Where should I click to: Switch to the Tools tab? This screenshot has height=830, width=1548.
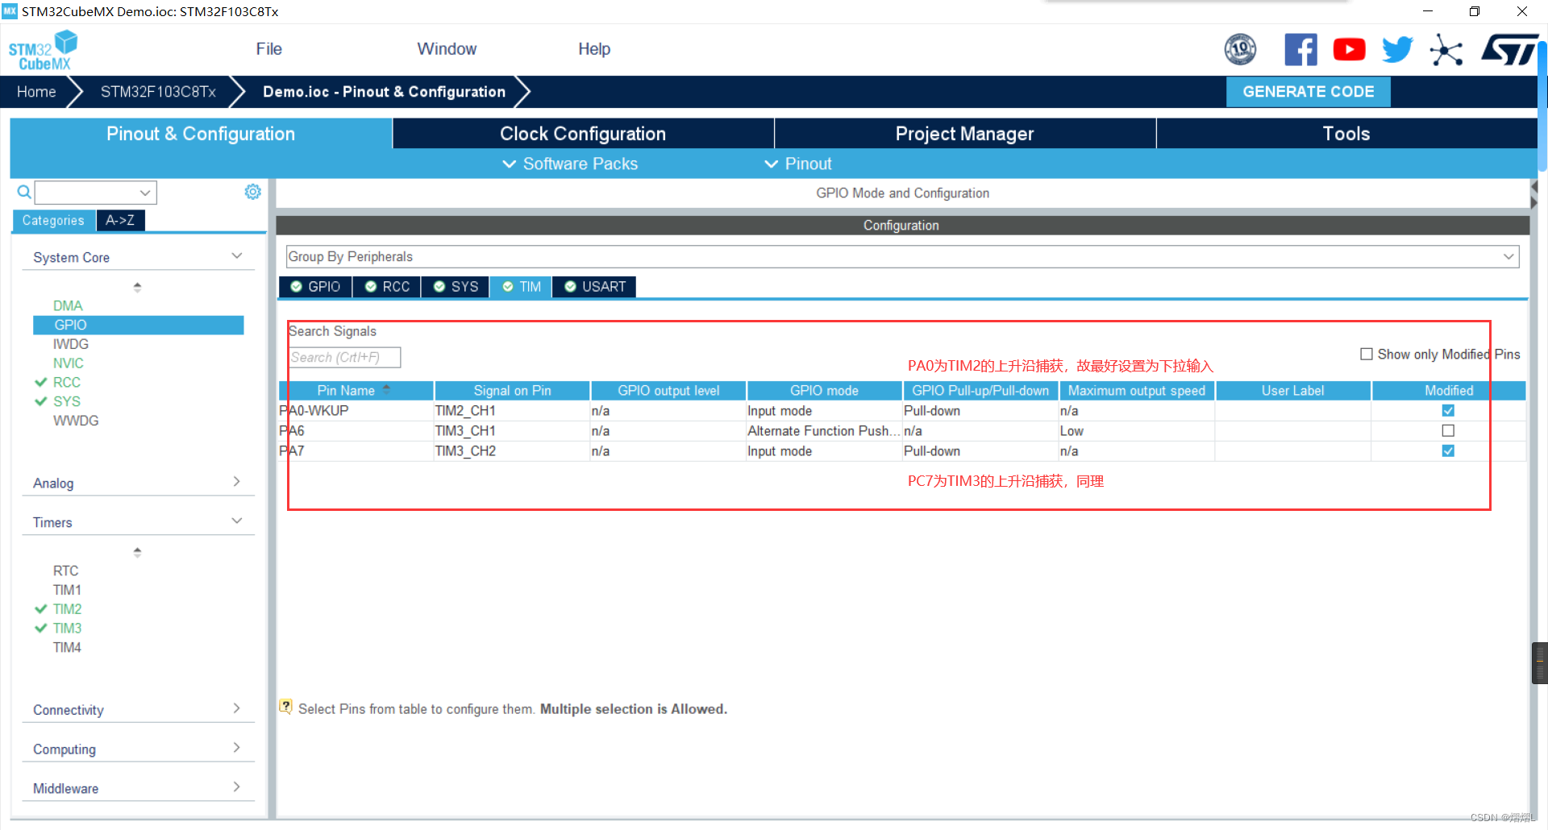click(1346, 134)
